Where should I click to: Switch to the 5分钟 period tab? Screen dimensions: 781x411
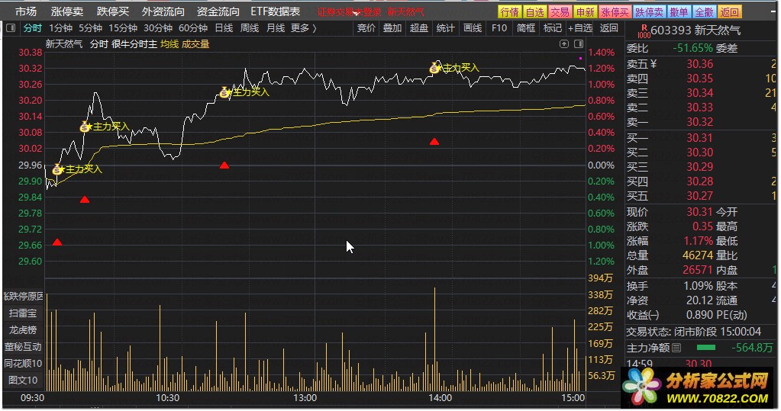90,28
